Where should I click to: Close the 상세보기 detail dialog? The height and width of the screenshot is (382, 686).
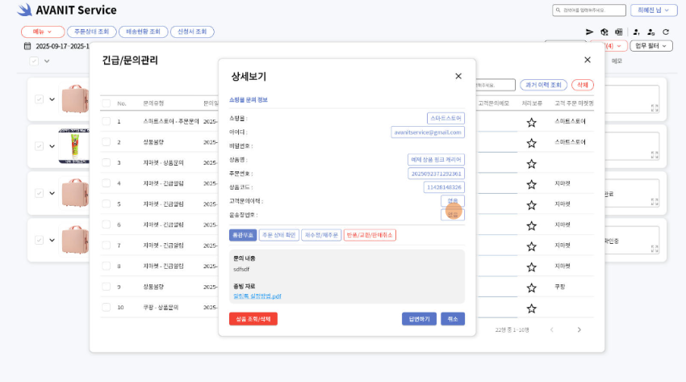(458, 76)
